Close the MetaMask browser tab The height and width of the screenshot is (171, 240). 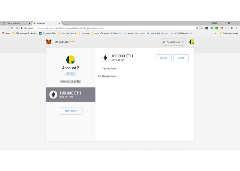coord(60,23)
